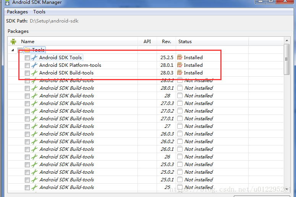Check Build-tools 28.0.3 checkbox
296x197 pixels.
pos(27,73)
